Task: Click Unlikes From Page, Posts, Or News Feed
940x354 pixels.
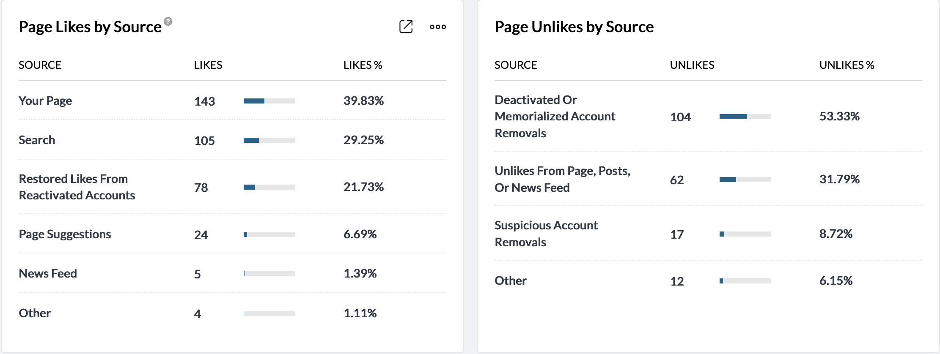Action: click(x=562, y=179)
